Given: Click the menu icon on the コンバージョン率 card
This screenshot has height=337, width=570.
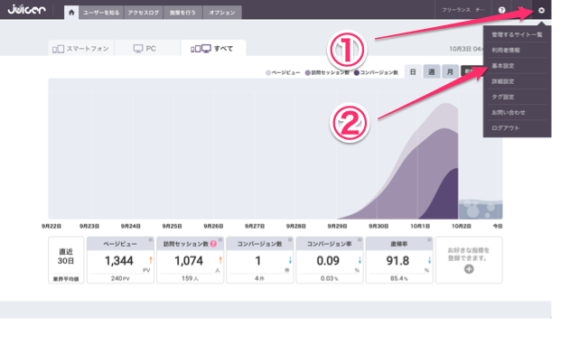Looking at the screenshot, I should point(360,240).
